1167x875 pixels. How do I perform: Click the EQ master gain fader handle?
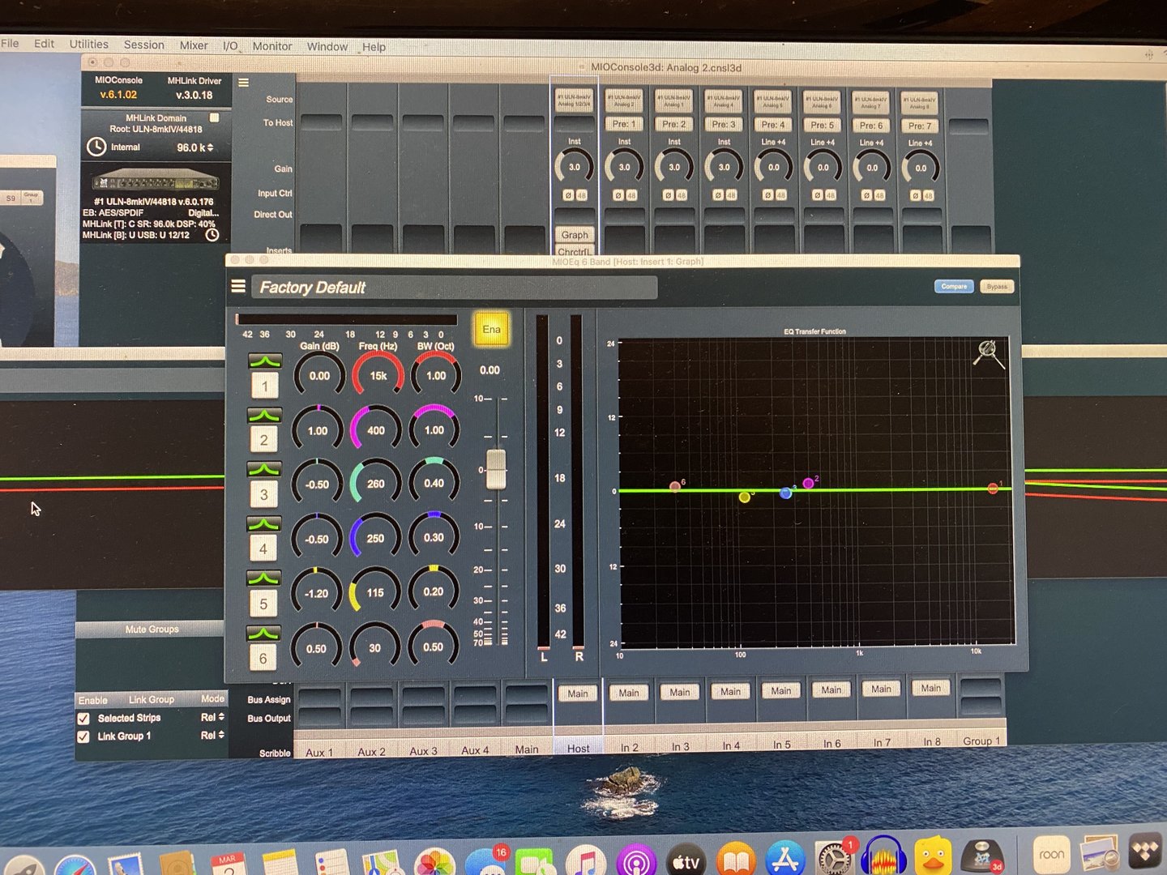click(496, 469)
